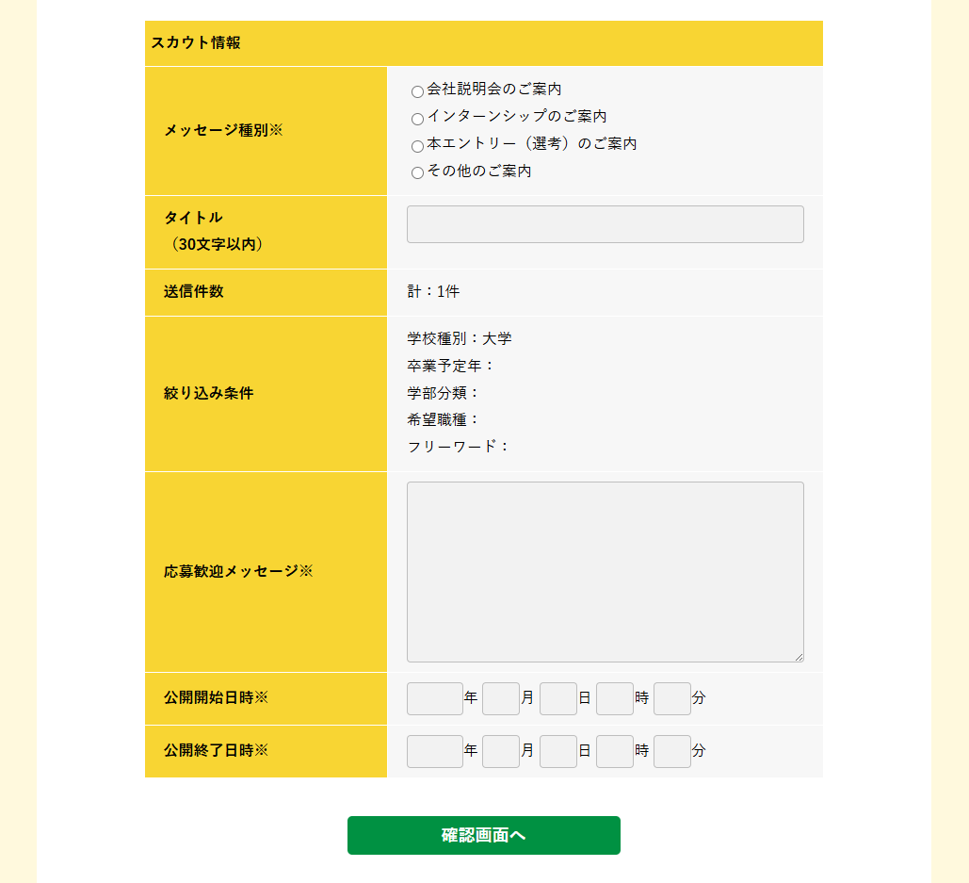Click inside the 応募歓迎メッセージ textarea

pyautogui.click(x=605, y=570)
